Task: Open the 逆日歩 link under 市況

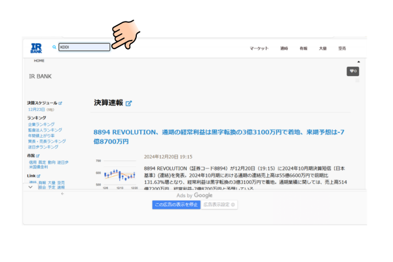Action: click(63, 162)
